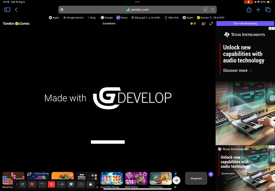Open a new tab with plus icon
This screenshot has width=275, height=191.
258,10
